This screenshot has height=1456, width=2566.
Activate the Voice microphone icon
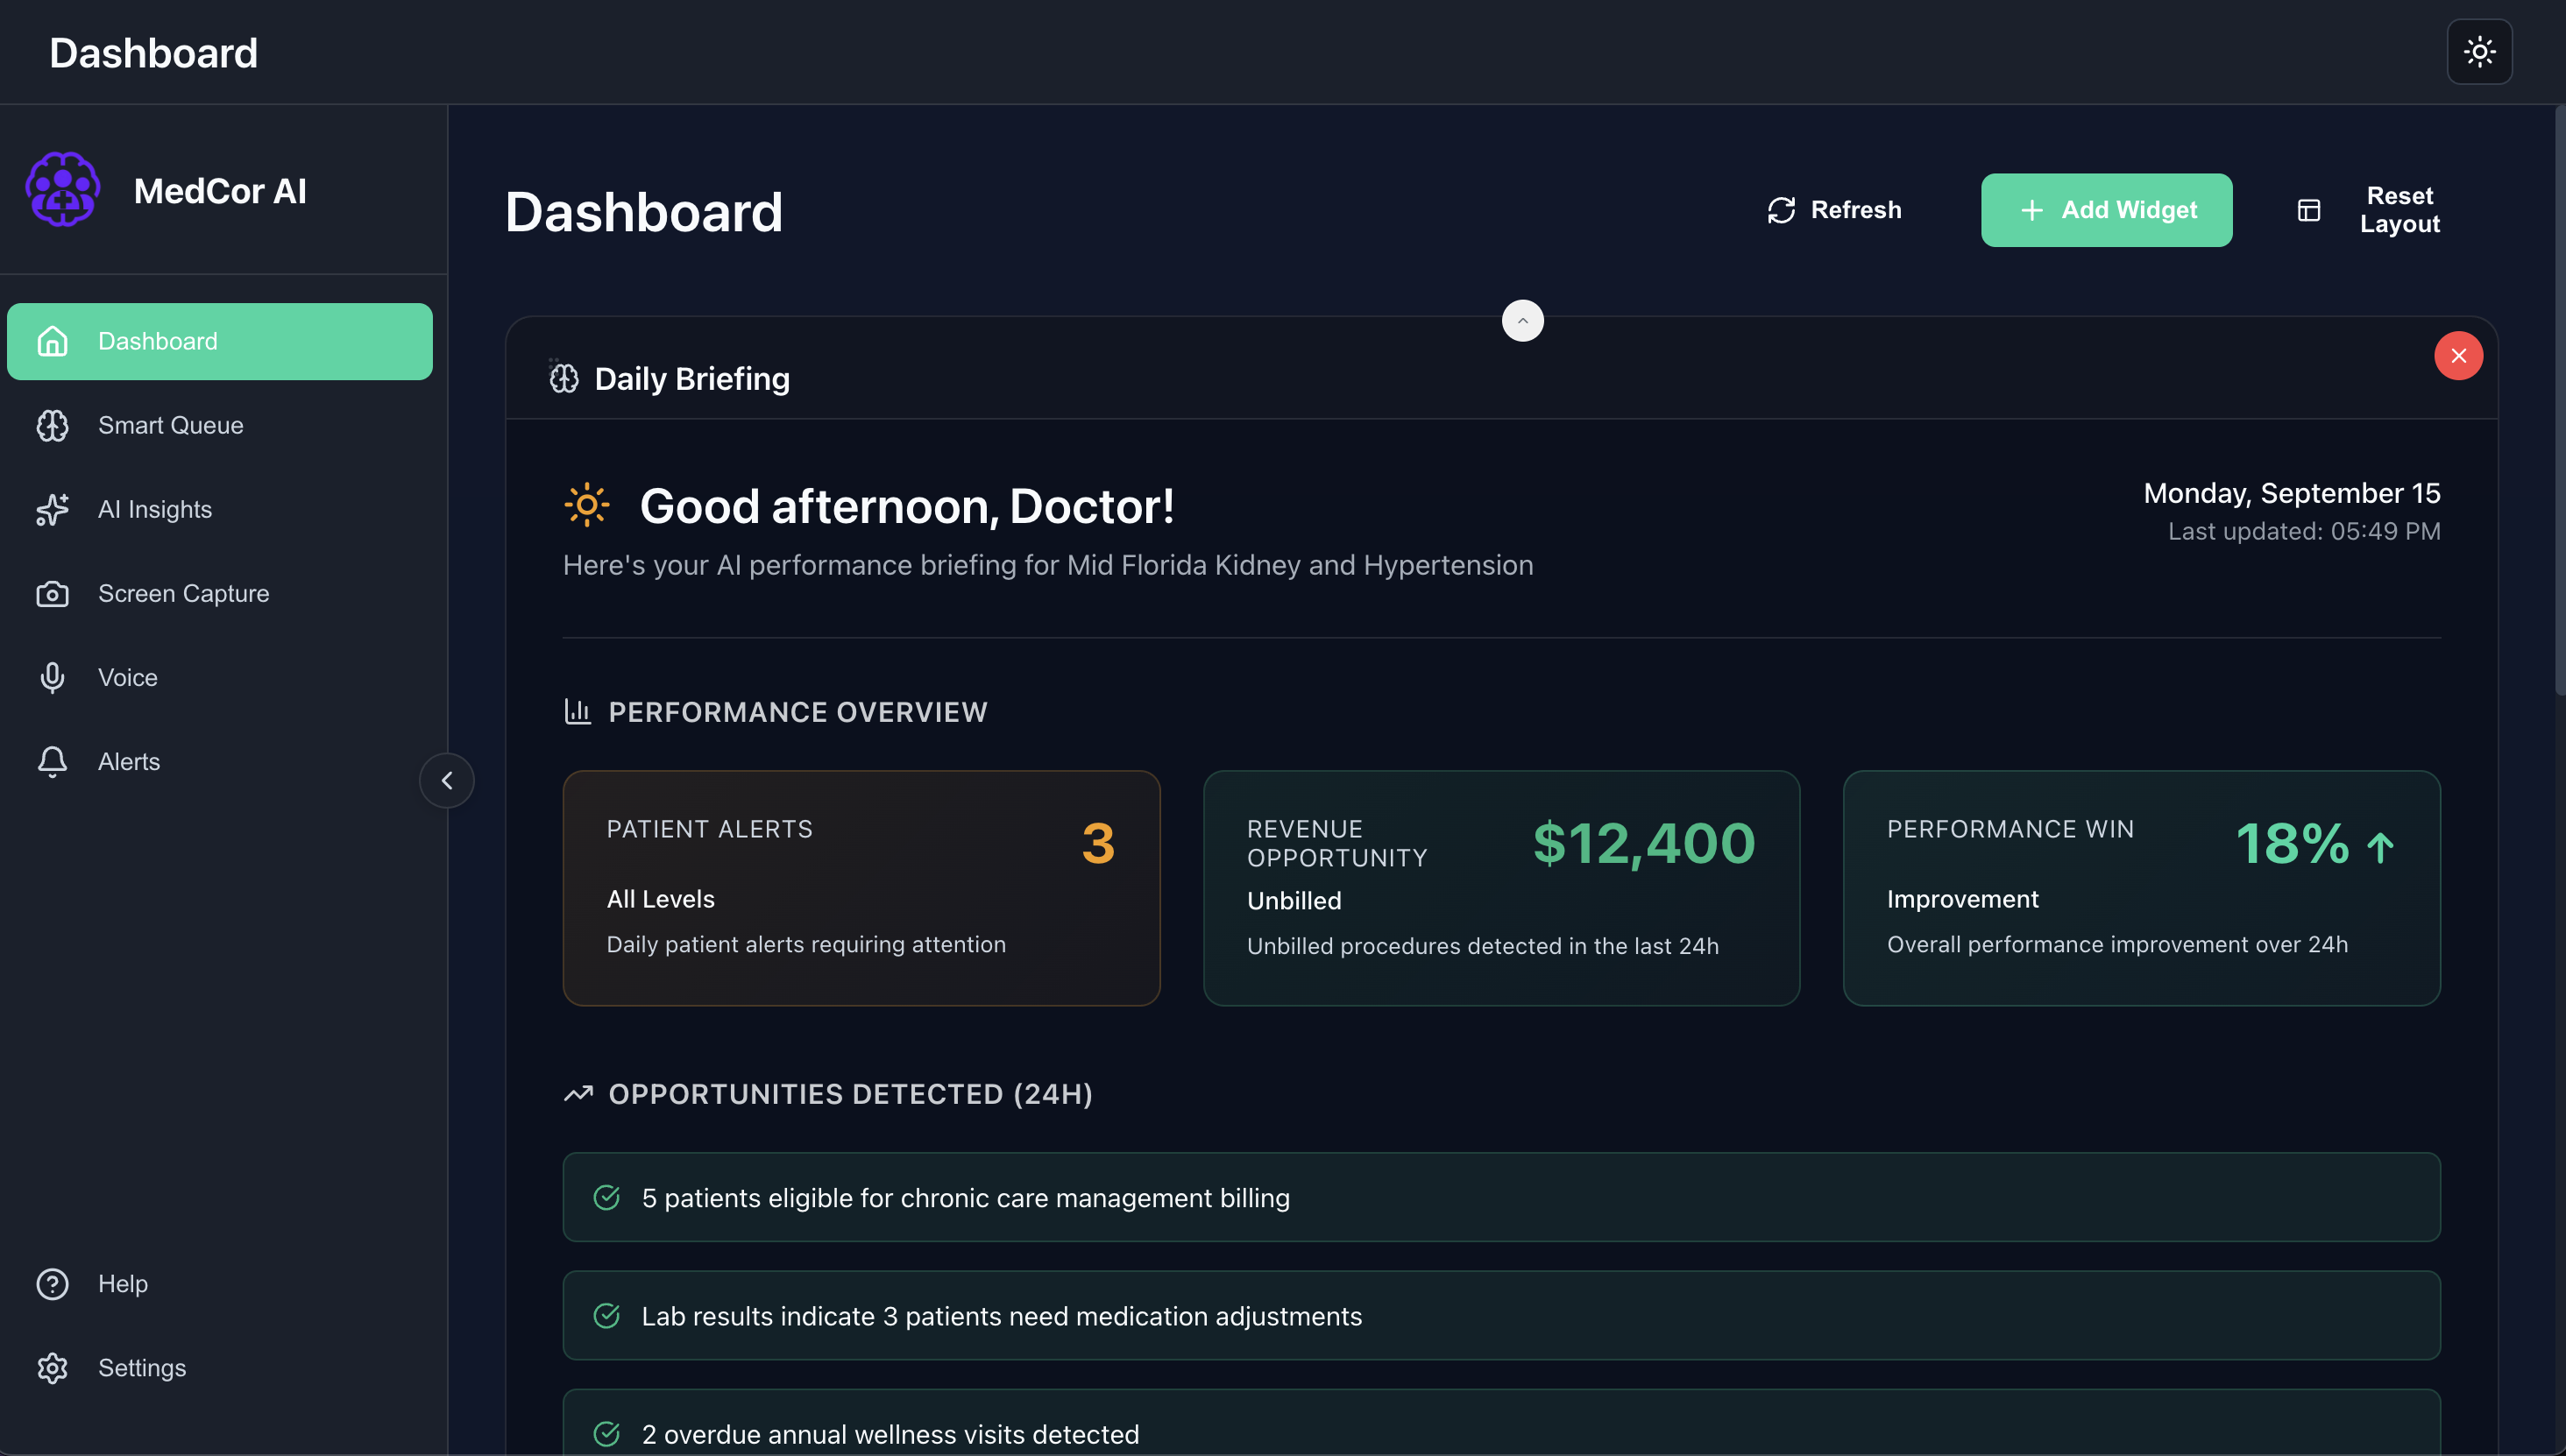[x=52, y=677]
